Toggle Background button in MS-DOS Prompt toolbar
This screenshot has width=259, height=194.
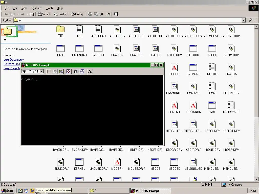tap(82, 71)
